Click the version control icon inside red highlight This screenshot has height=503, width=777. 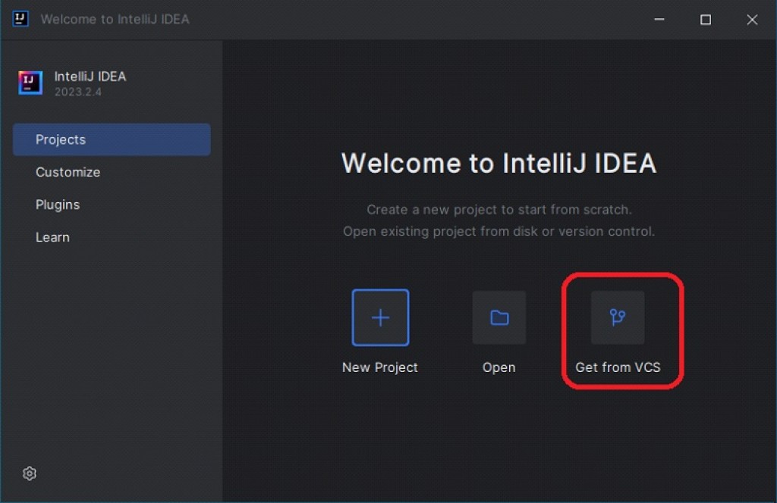coord(617,317)
